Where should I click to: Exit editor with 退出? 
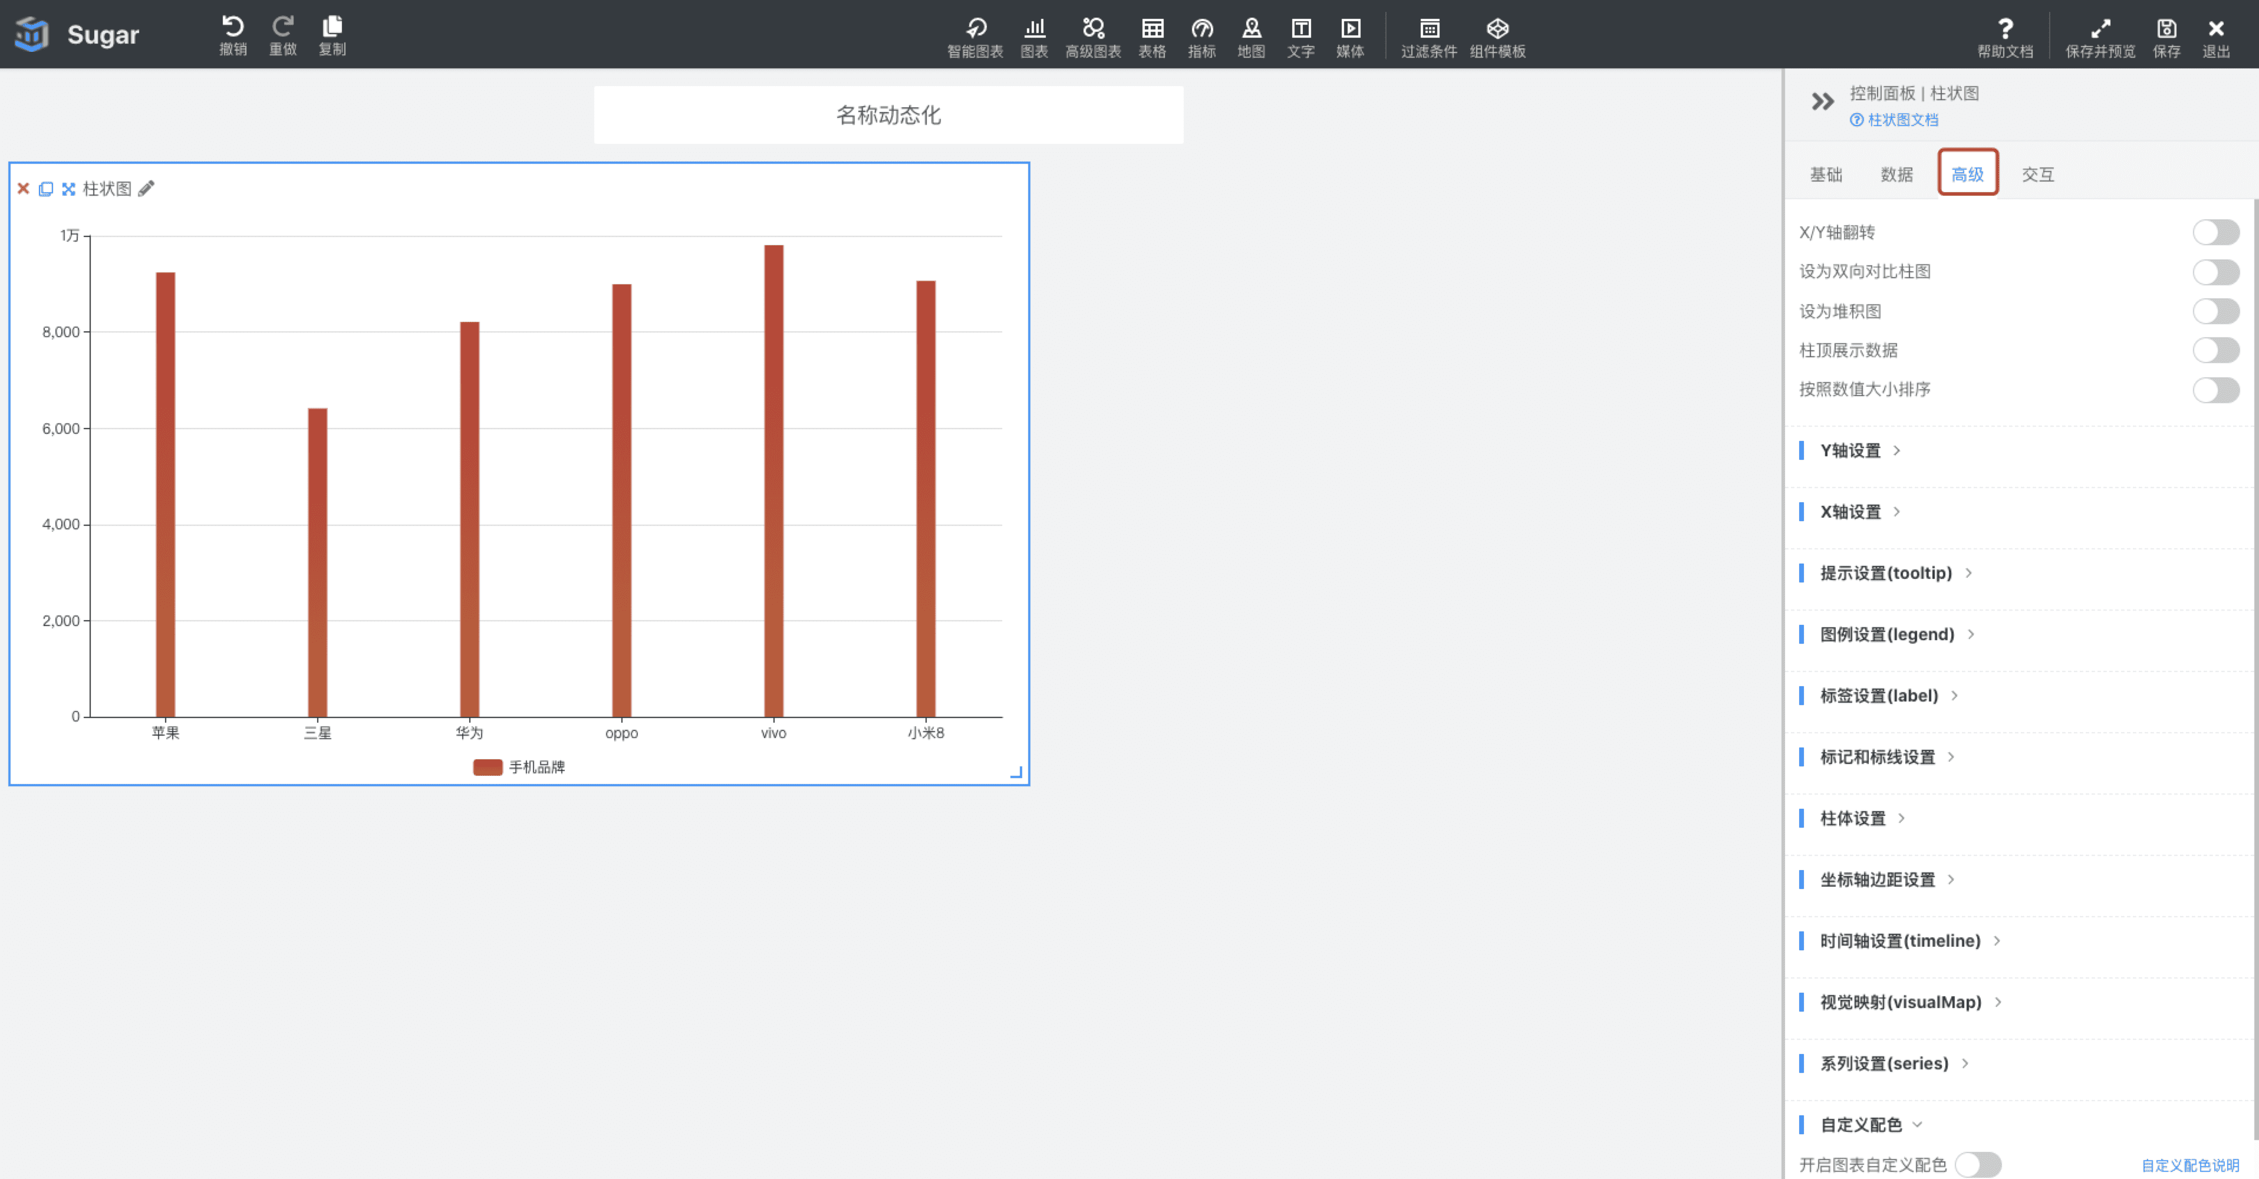(x=2217, y=38)
